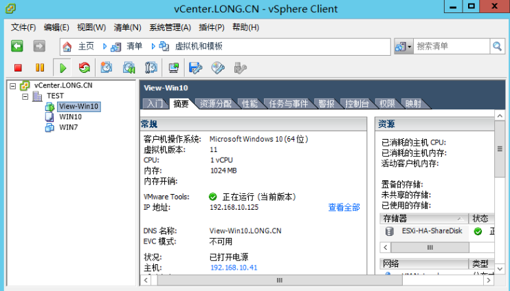Select View-Win10 in the inventory tree
This screenshot has height=291, width=510.
tap(79, 107)
